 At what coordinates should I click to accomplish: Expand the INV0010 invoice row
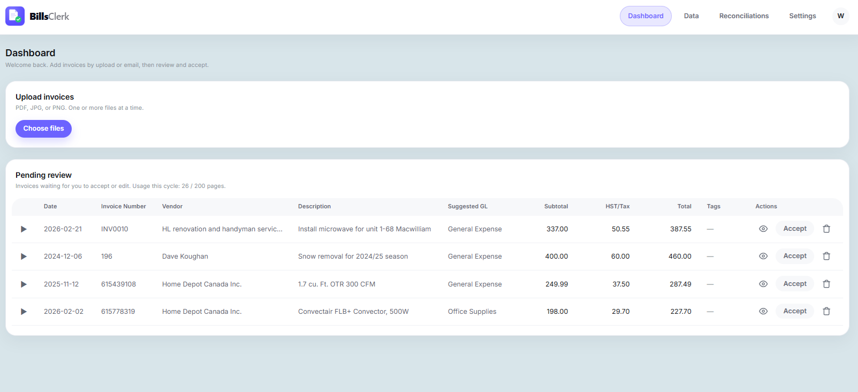pos(24,229)
